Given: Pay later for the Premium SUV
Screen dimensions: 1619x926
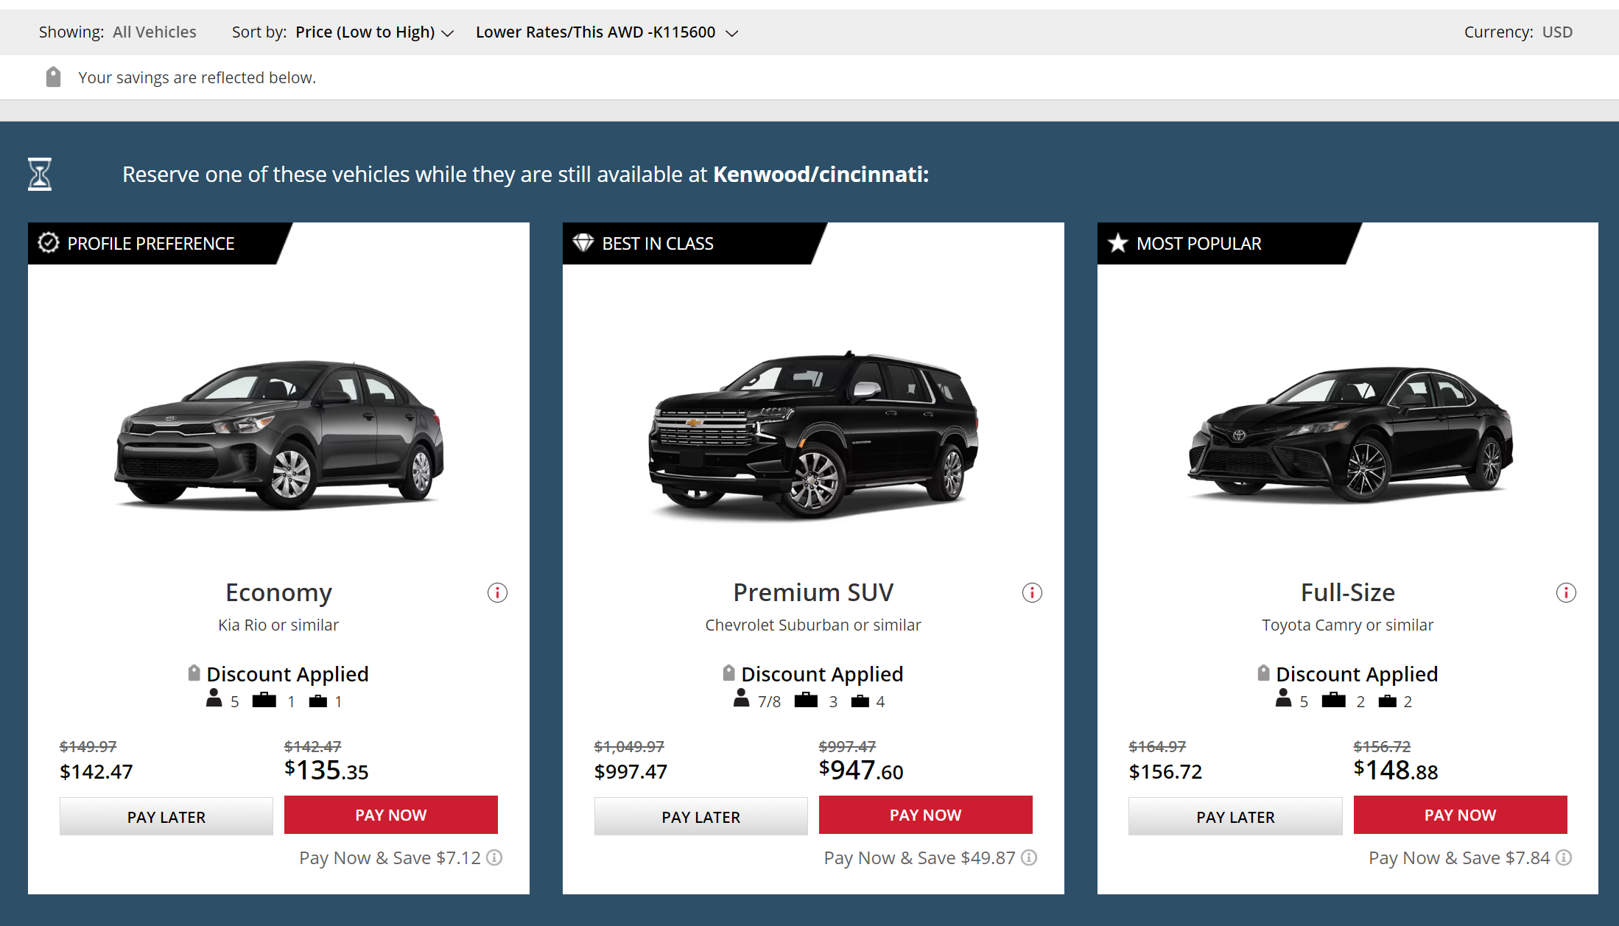Looking at the screenshot, I should (x=701, y=817).
